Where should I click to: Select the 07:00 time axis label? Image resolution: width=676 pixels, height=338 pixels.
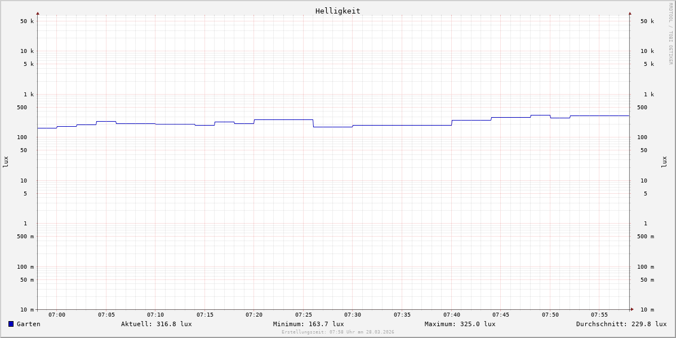tap(57, 315)
